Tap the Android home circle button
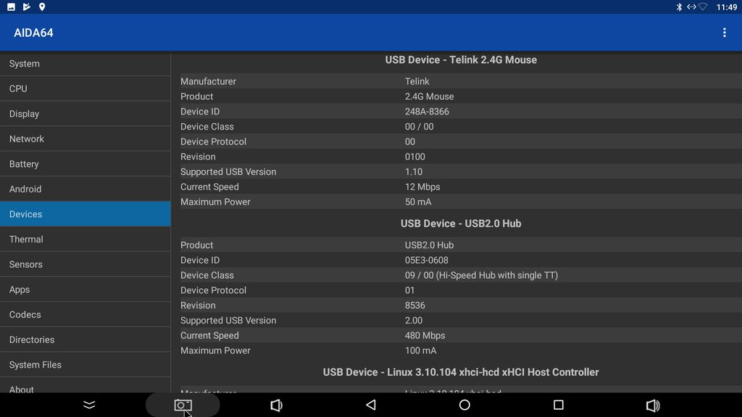The width and height of the screenshot is (742, 417). coord(464,405)
